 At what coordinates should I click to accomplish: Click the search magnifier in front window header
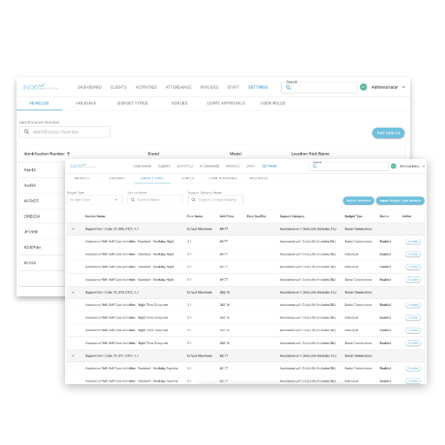(315, 166)
